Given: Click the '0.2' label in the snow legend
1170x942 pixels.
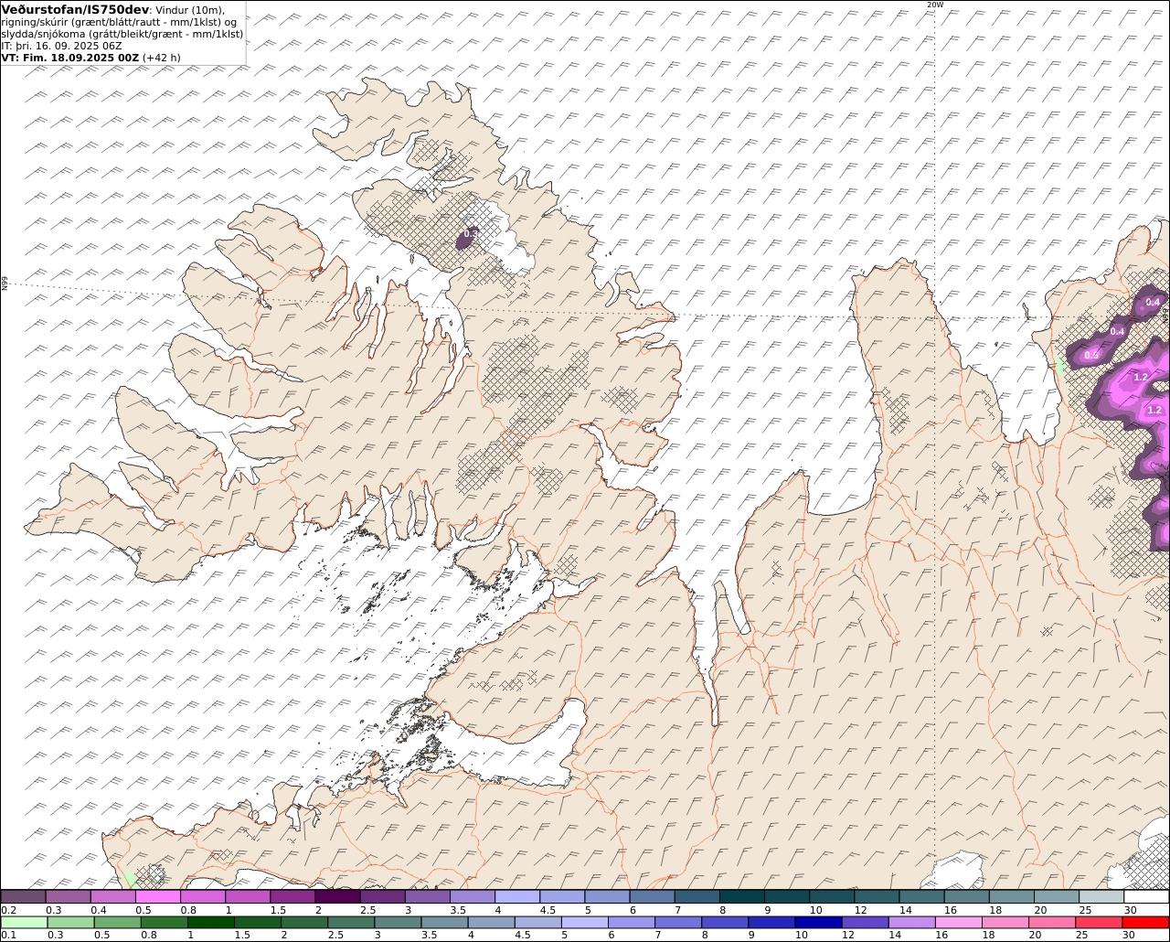Looking at the screenshot, I should coord(8,910).
